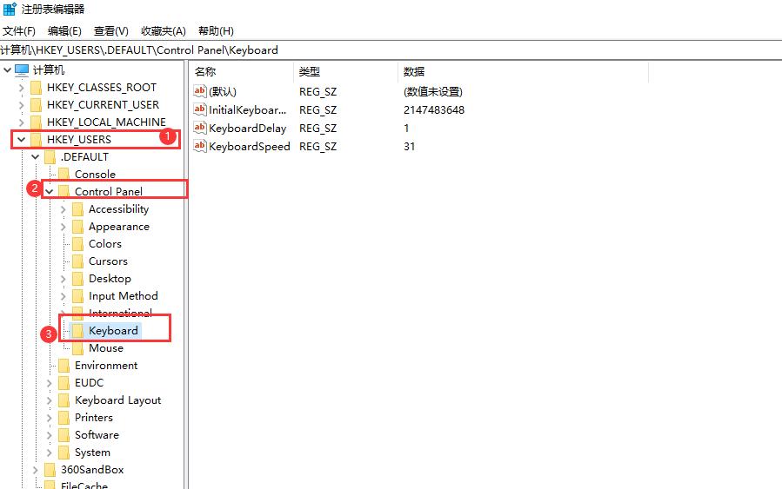This screenshot has height=489, width=782.
Task: Click the Accessibility folder icon
Action: click(x=77, y=209)
